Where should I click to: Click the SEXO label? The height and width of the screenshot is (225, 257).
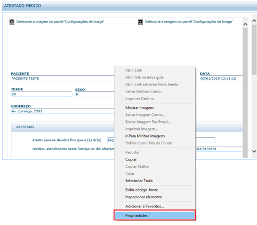point(80,90)
